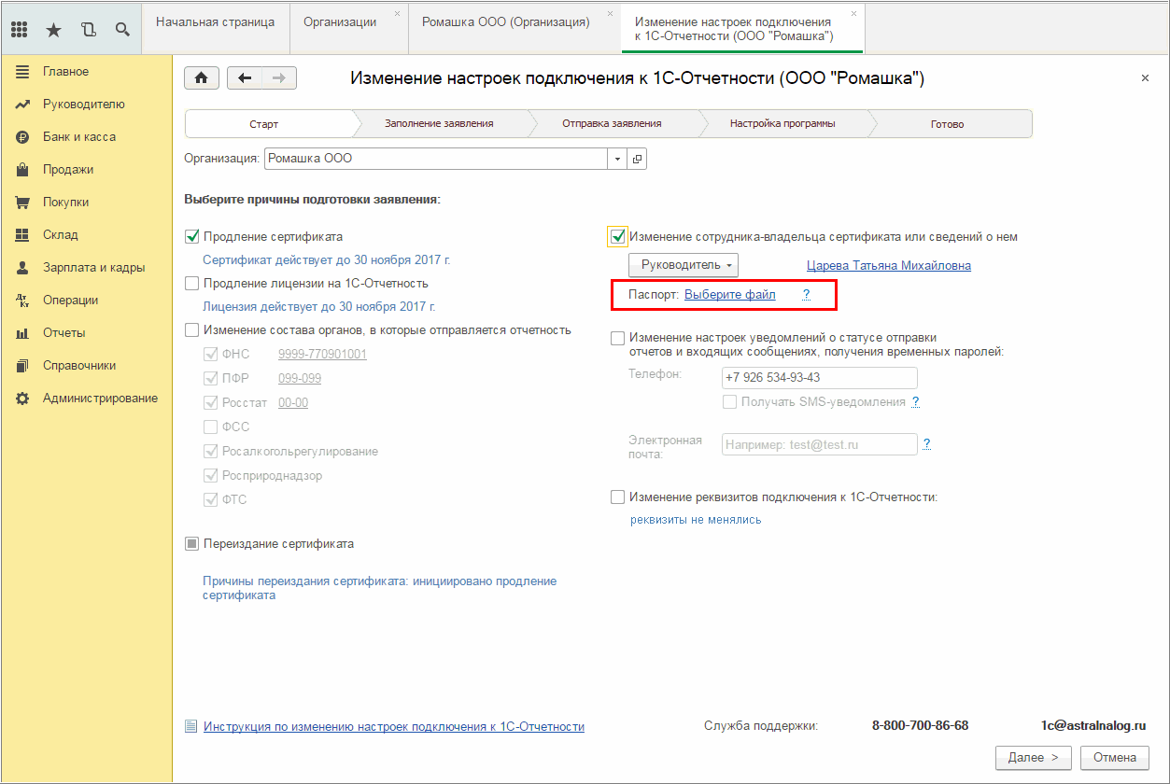
Task: Open the organization card with the open-form icon
Action: [x=638, y=159]
